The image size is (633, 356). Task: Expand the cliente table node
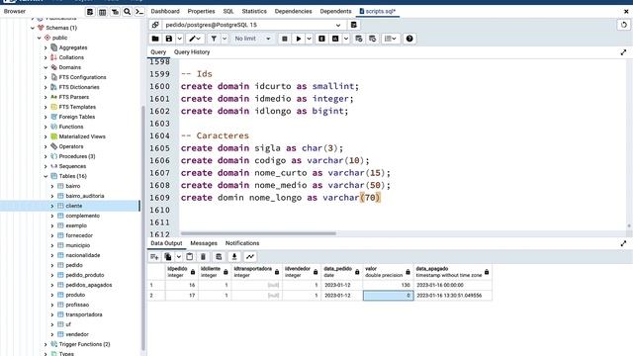[52, 206]
